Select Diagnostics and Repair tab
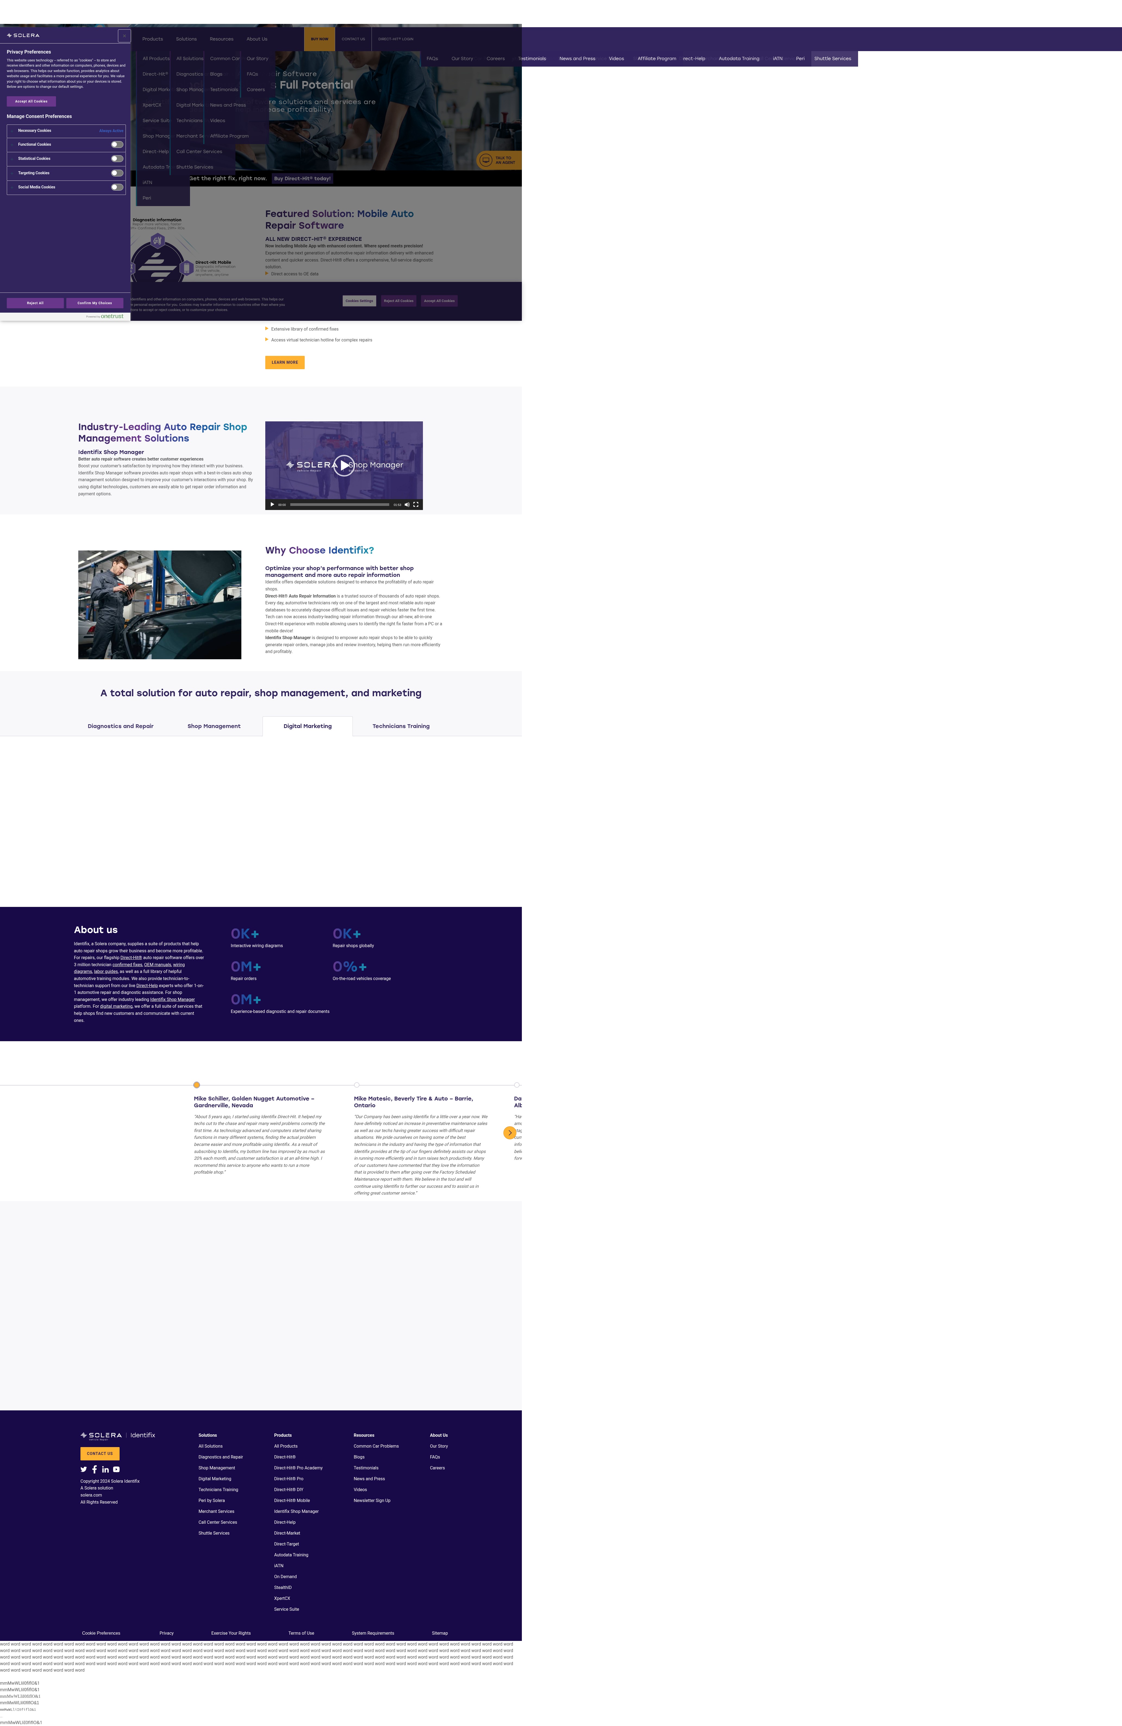The height and width of the screenshot is (1726, 1122). pos(120,726)
